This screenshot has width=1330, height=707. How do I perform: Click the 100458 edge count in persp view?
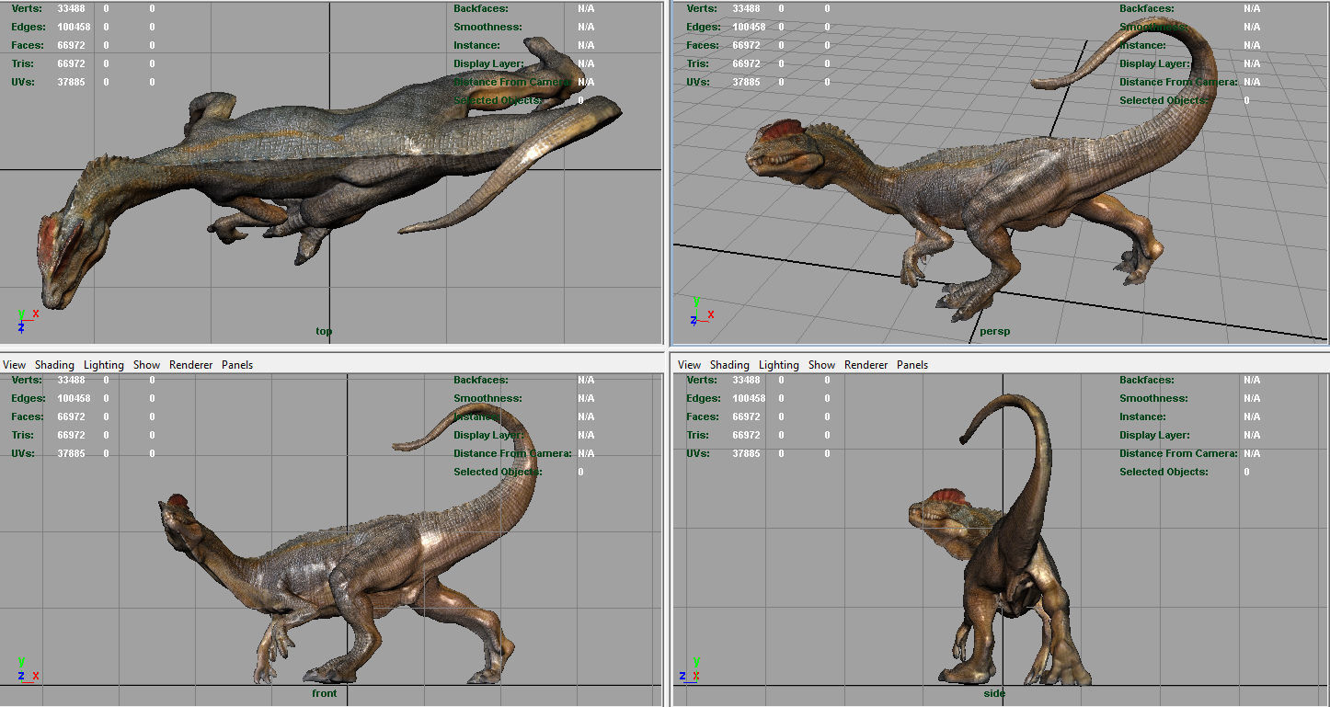click(x=749, y=27)
